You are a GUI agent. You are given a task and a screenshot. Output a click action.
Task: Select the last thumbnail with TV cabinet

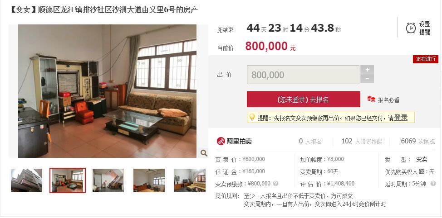[x=190, y=180]
